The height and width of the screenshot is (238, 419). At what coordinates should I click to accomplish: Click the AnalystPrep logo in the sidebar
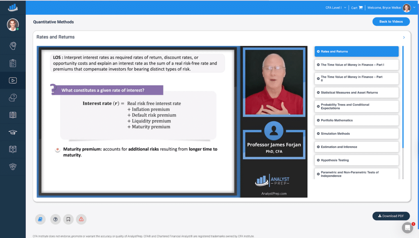(x=13, y=7)
